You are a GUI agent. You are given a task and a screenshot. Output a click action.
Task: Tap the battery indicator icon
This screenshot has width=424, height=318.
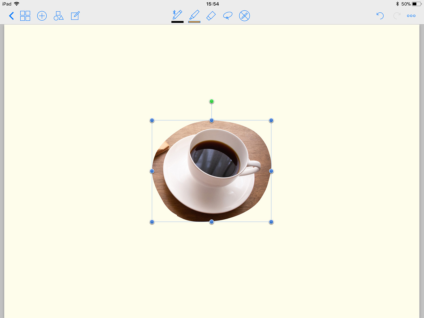[x=417, y=4]
